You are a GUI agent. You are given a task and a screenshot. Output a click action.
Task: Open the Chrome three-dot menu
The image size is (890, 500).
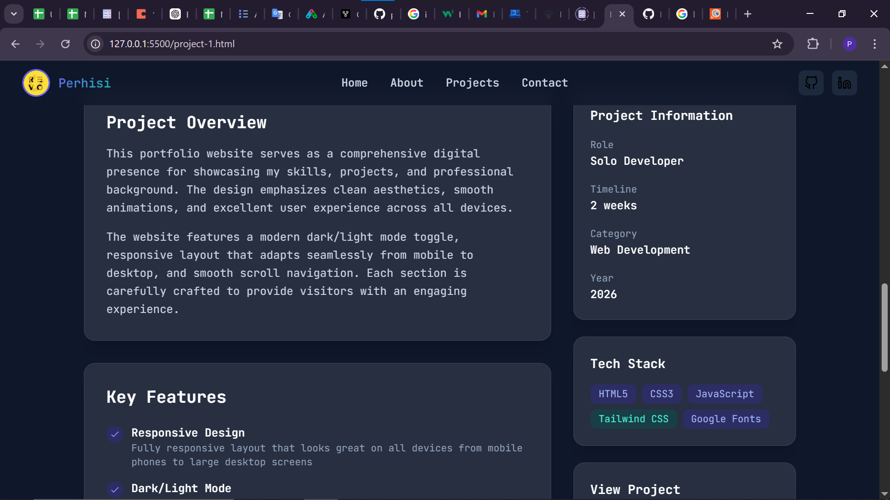pos(874,44)
